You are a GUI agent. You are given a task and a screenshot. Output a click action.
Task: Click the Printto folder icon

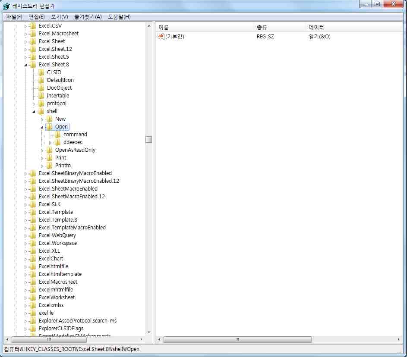click(x=49, y=166)
